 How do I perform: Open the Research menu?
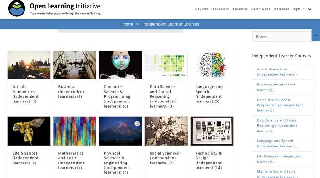(x=281, y=9)
